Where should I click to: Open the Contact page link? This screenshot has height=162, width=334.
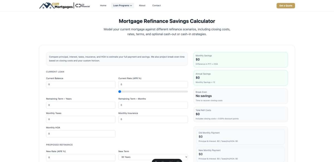coord(156,5)
